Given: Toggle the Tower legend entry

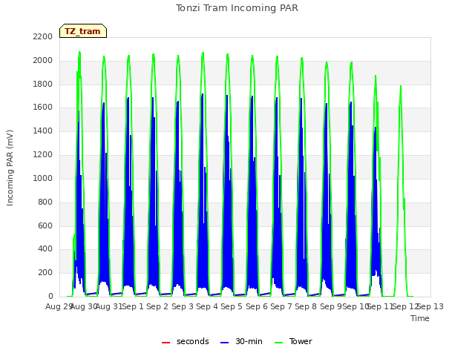Looking at the screenshot, I should 293,341.
